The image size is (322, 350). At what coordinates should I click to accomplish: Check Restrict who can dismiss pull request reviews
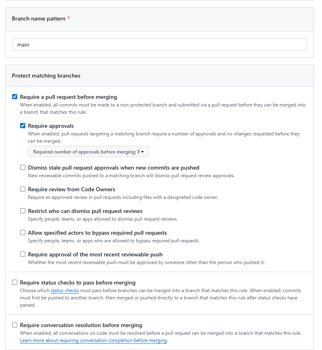point(23,211)
